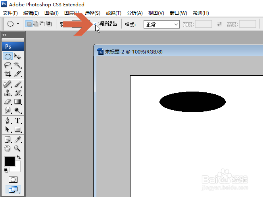Swap foreground and background colors
This screenshot has width=263, height=197.
19,157
